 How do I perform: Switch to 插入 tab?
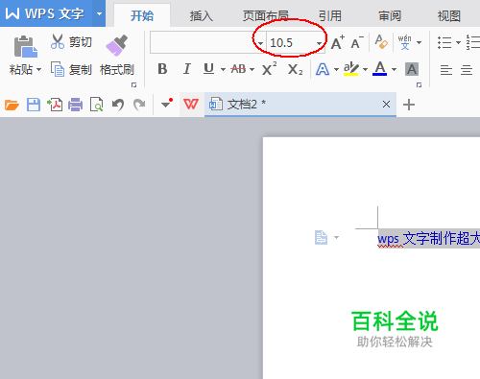point(202,15)
